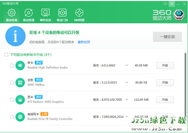Click the 发现 4 个设备的驱动可以升级 heading
Image resolution: width=188 pixels, height=133 pixels.
[x=54, y=33]
